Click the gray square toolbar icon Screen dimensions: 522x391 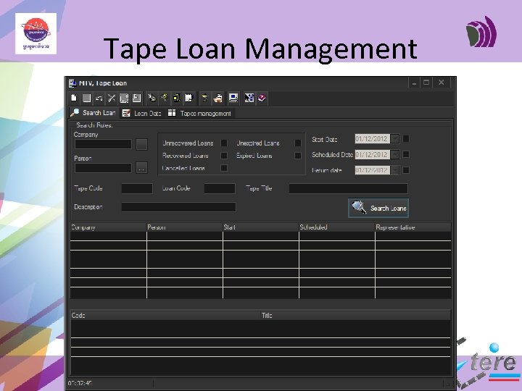tap(86, 98)
